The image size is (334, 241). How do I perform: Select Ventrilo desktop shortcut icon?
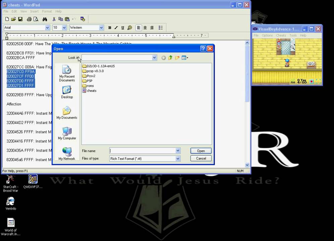pos(11,204)
